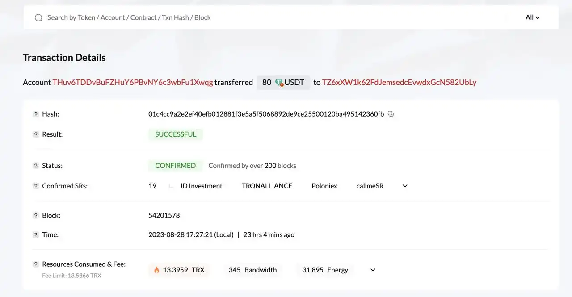The width and height of the screenshot is (572, 297).
Task: Copy the transaction hash
Action: (x=391, y=114)
